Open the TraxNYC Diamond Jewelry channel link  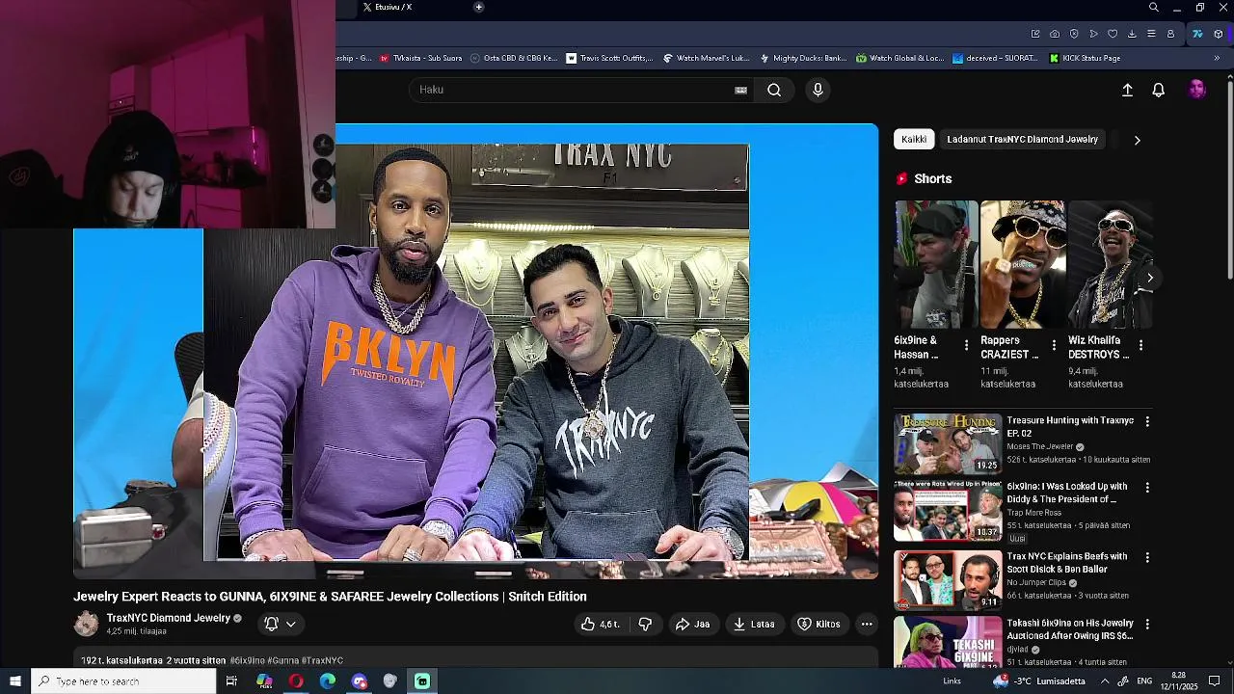click(x=169, y=618)
